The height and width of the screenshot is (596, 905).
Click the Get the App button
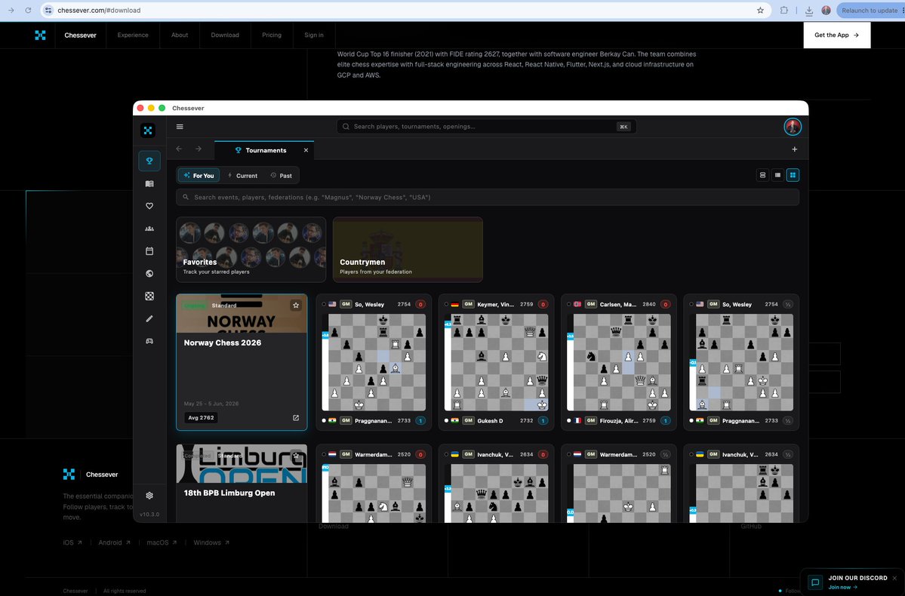point(837,35)
